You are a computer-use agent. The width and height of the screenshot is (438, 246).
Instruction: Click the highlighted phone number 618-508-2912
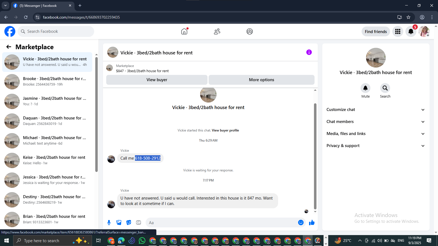coord(148,158)
